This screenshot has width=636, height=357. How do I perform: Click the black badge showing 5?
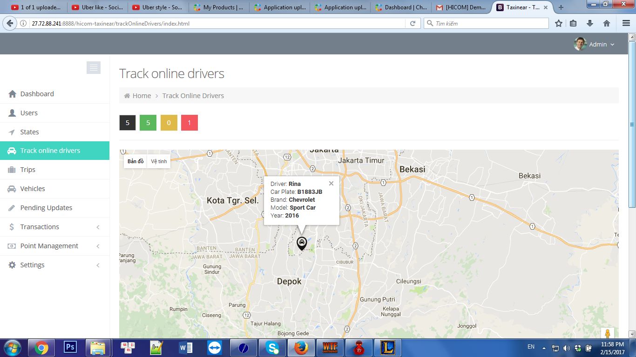coord(128,123)
